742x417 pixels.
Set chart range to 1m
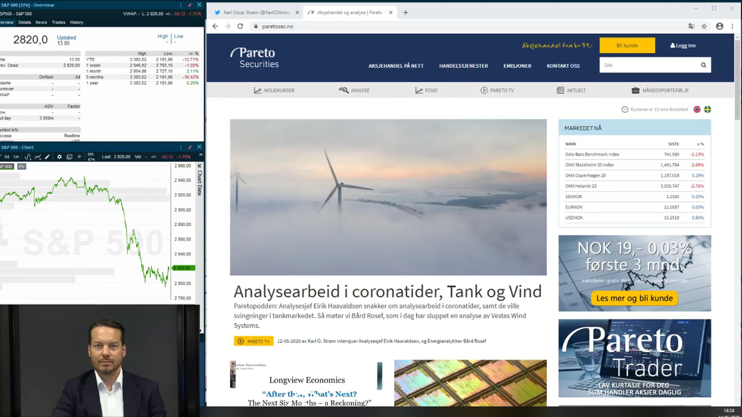pos(16,157)
